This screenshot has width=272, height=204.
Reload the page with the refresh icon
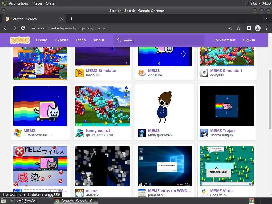(23, 28)
